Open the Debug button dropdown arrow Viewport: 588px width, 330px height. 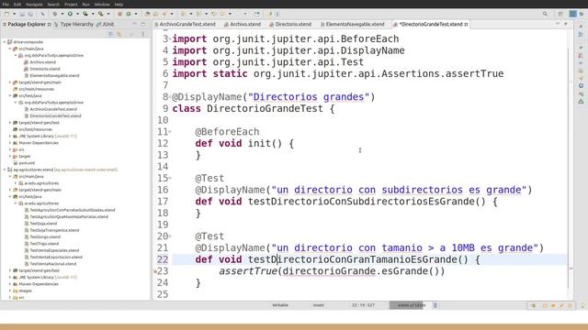point(62,14)
